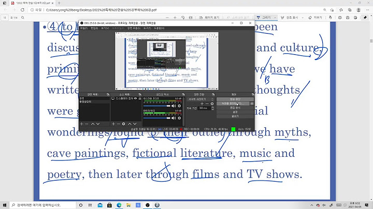Image resolution: width=373 pixels, height=209 pixels.
Task: Open Studio Mode button in OBS
Action: (235, 108)
